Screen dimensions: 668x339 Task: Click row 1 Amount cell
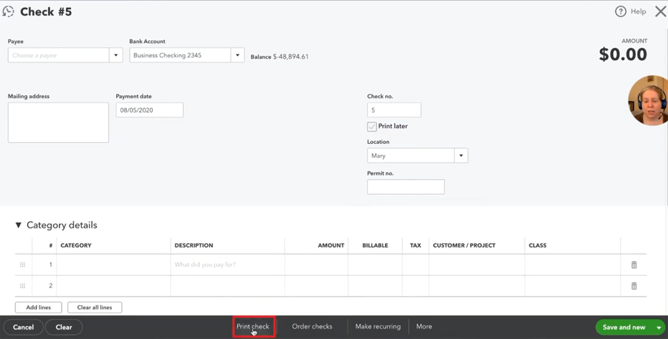316,265
